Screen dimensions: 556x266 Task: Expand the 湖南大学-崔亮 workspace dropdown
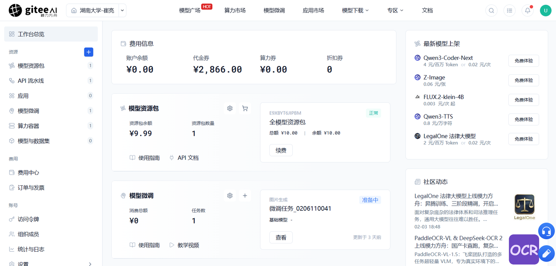coord(122,10)
